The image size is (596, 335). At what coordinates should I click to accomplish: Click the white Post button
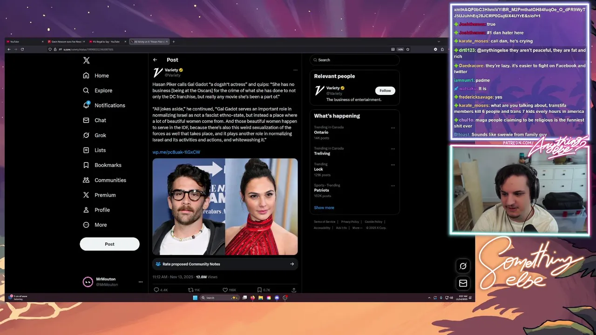109,244
